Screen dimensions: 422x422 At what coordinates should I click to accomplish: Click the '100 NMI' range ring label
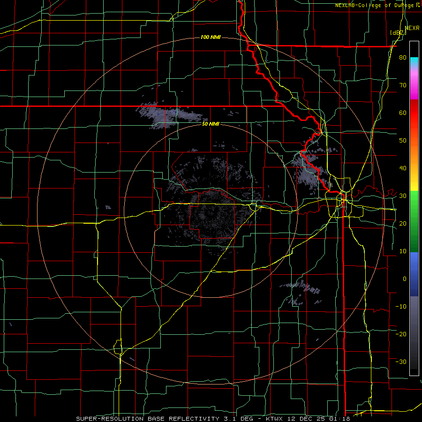(211, 37)
